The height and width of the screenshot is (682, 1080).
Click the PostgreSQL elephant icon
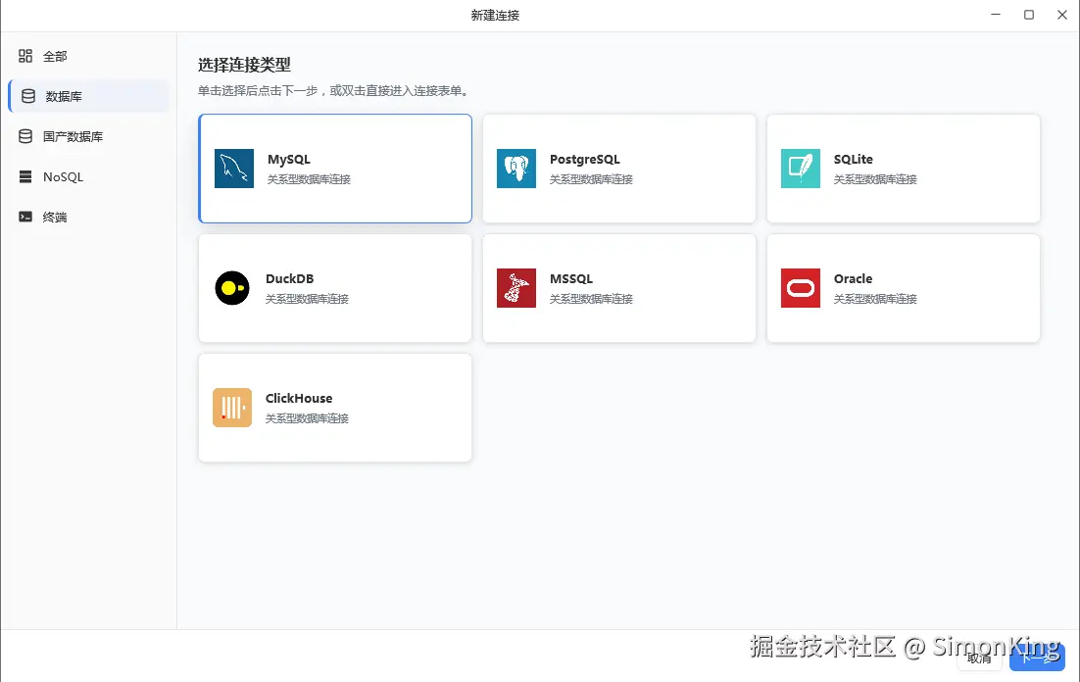[516, 169]
